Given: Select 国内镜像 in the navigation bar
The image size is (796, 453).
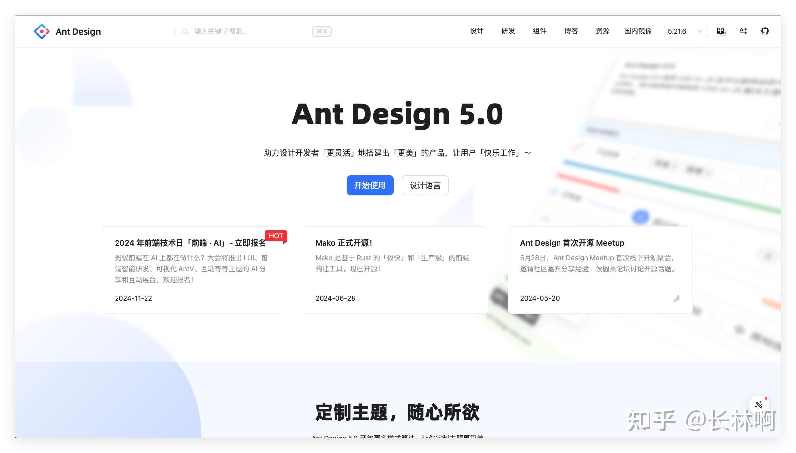Looking at the screenshot, I should click(637, 31).
